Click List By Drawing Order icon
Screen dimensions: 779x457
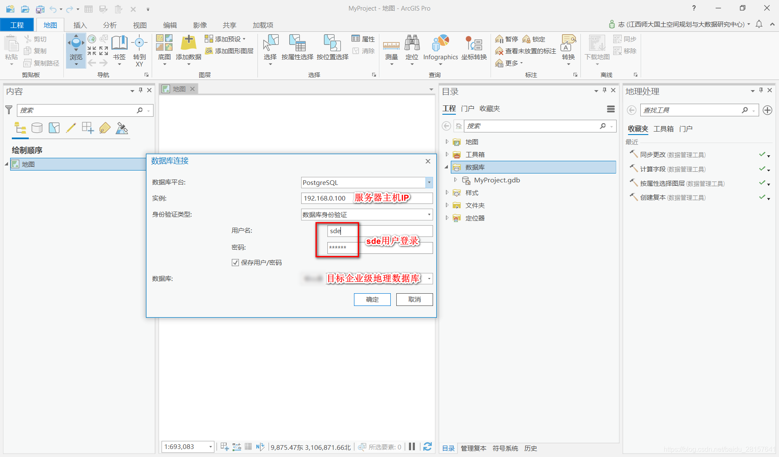click(x=20, y=128)
